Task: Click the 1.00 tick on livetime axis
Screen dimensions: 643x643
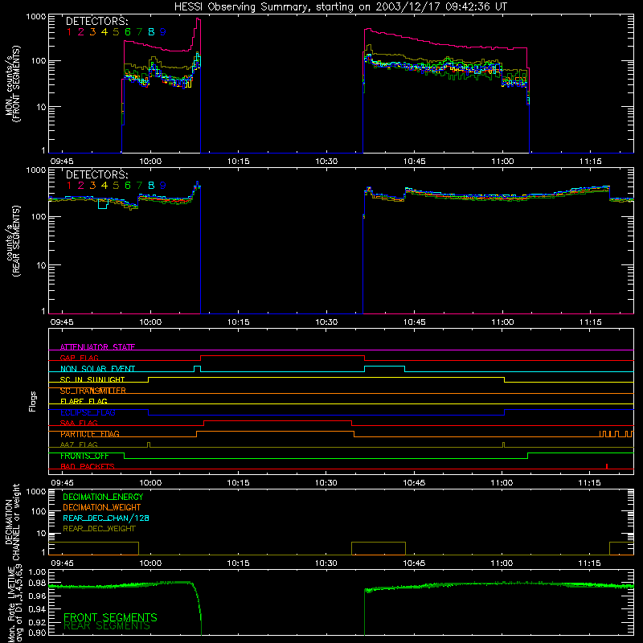Action: pyautogui.click(x=37, y=572)
